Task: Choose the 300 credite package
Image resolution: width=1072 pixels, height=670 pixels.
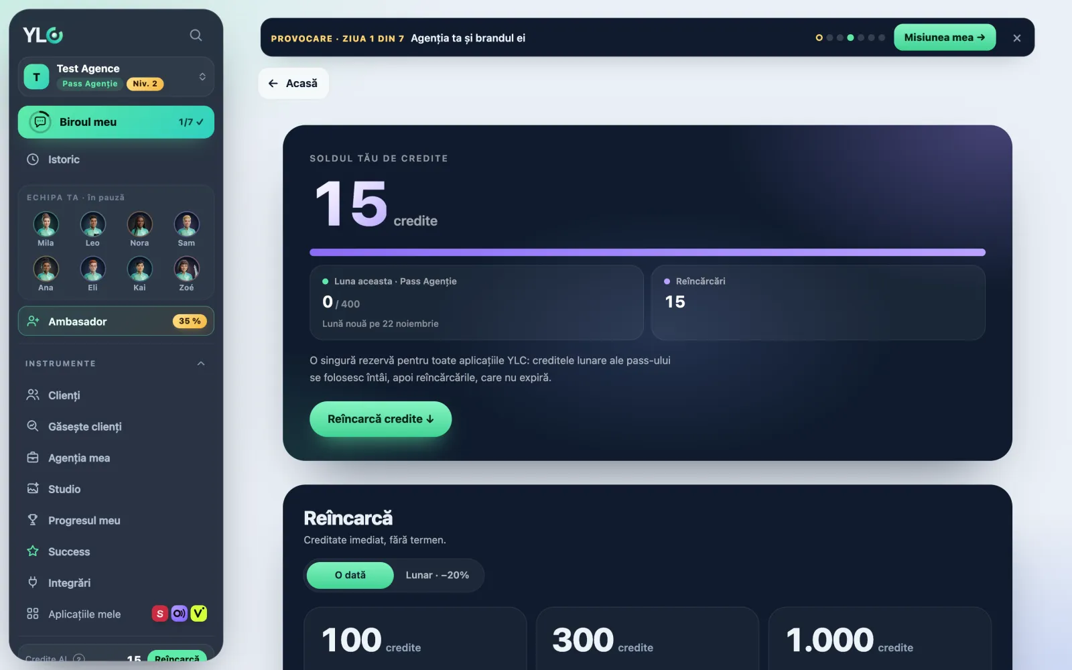Action: coord(647,639)
